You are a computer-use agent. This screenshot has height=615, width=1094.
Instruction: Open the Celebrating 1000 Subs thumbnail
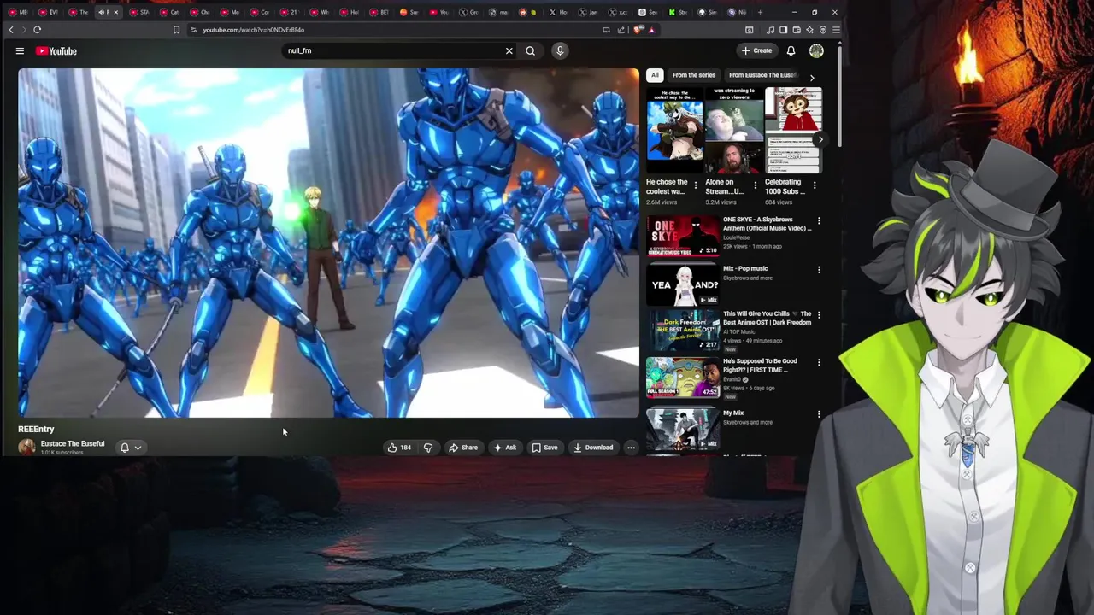(x=794, y=129)
